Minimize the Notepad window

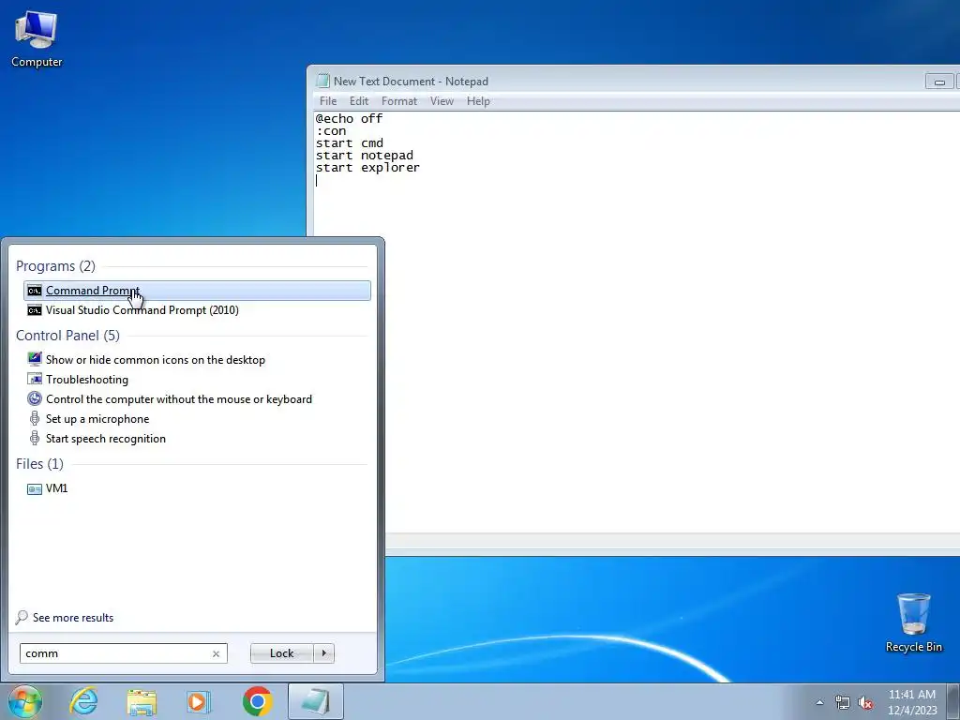tap(939, 82)
